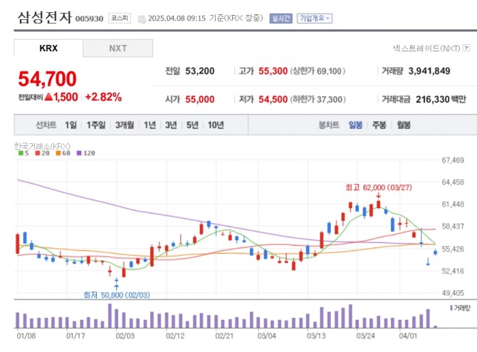Click the 최저 50,800 (02/03) marker
477x352 pixels.
pos(117,295)
